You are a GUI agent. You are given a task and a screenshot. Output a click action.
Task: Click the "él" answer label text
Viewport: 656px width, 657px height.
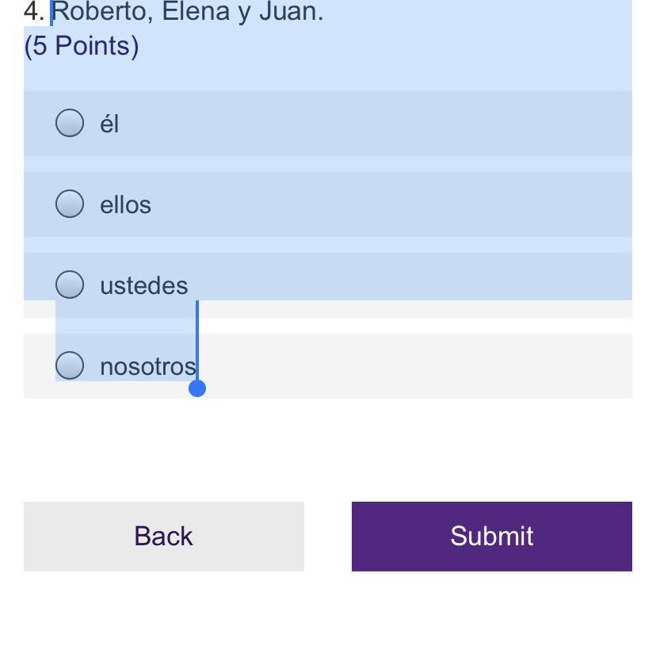(109, 124)
